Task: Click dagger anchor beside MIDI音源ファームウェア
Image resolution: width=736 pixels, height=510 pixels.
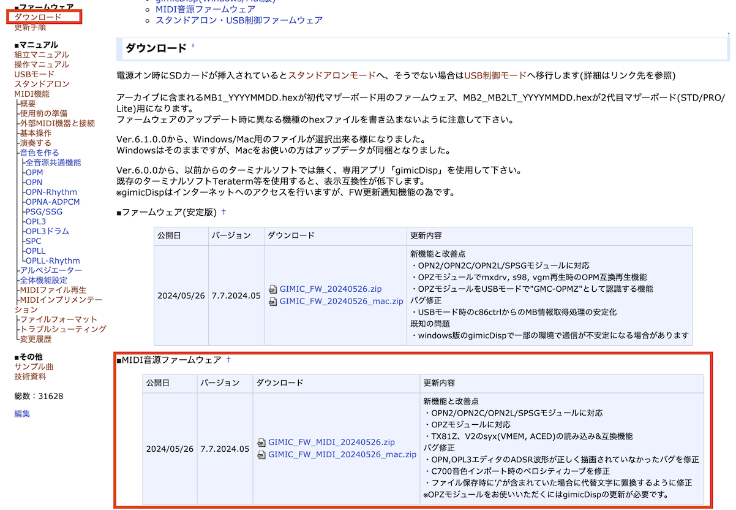Action: click(x=228, y=360)
